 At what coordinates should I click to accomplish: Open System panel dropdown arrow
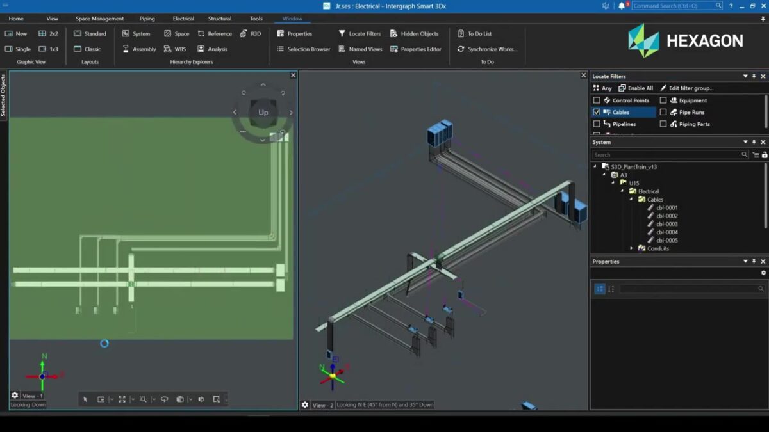point(745,142)
